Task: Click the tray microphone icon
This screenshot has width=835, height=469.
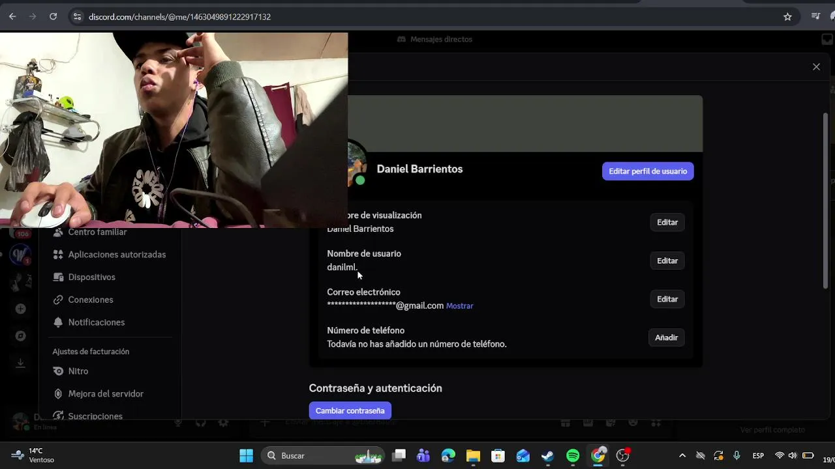Action: (736, 456)
